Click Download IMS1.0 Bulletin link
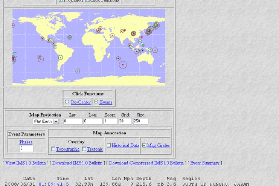279x186 pixels. pyautogui.click(x=77, y=163)
